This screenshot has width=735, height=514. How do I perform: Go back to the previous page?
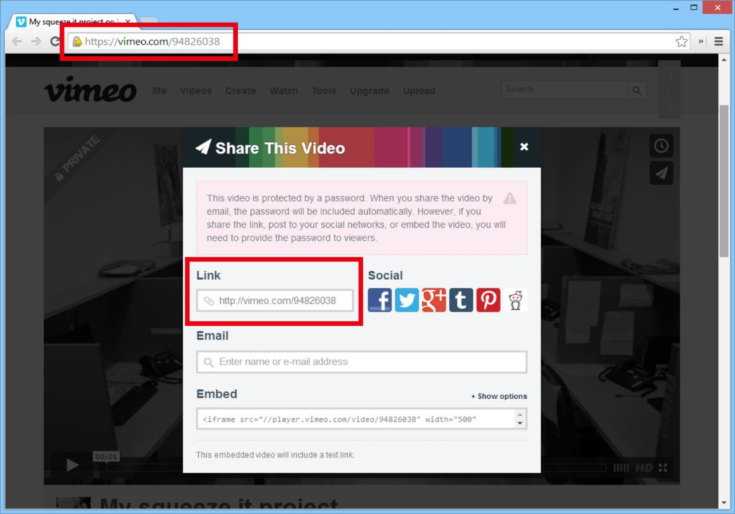(17, 41)
